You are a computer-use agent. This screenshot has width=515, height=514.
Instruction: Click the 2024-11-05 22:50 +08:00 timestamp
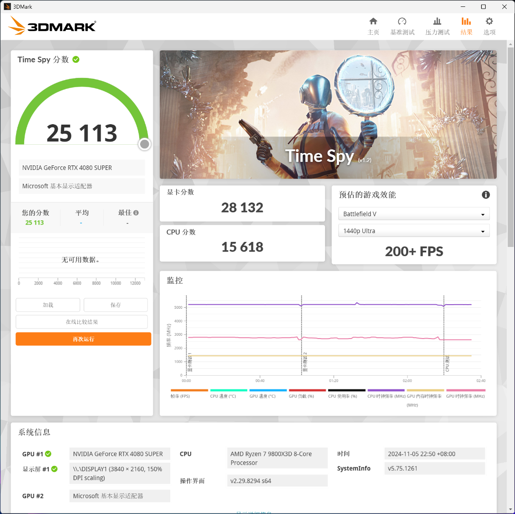click(x=434, y=454)
